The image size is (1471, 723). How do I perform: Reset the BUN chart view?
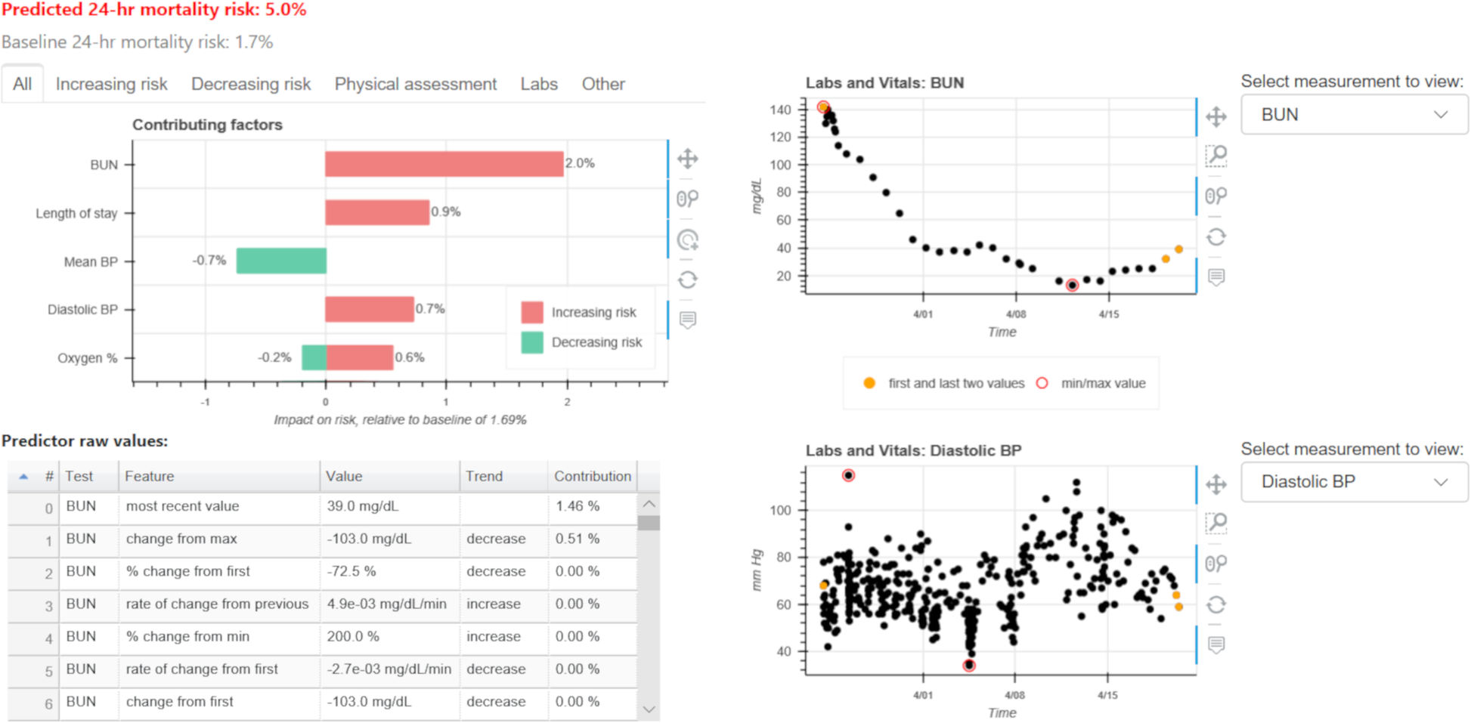point(1216,237)
